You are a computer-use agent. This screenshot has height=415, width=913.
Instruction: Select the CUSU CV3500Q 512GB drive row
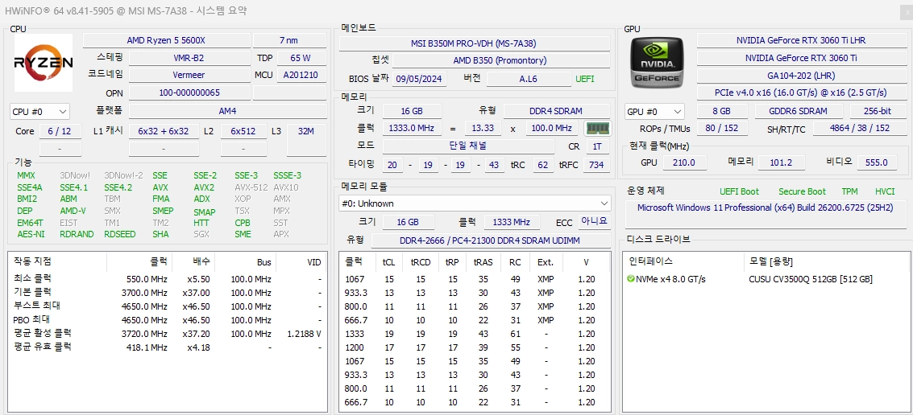(x=766, y=279)
